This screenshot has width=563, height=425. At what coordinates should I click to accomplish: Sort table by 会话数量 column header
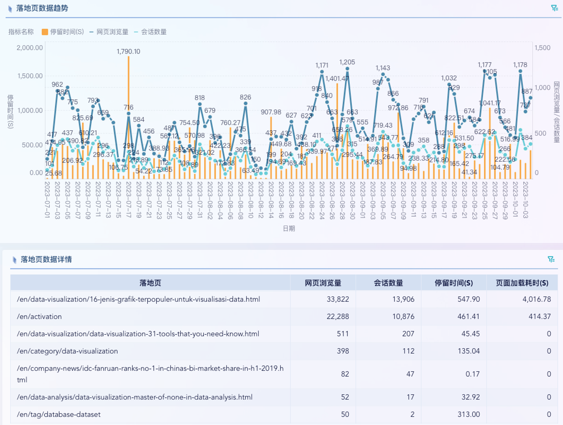[388, 283]
